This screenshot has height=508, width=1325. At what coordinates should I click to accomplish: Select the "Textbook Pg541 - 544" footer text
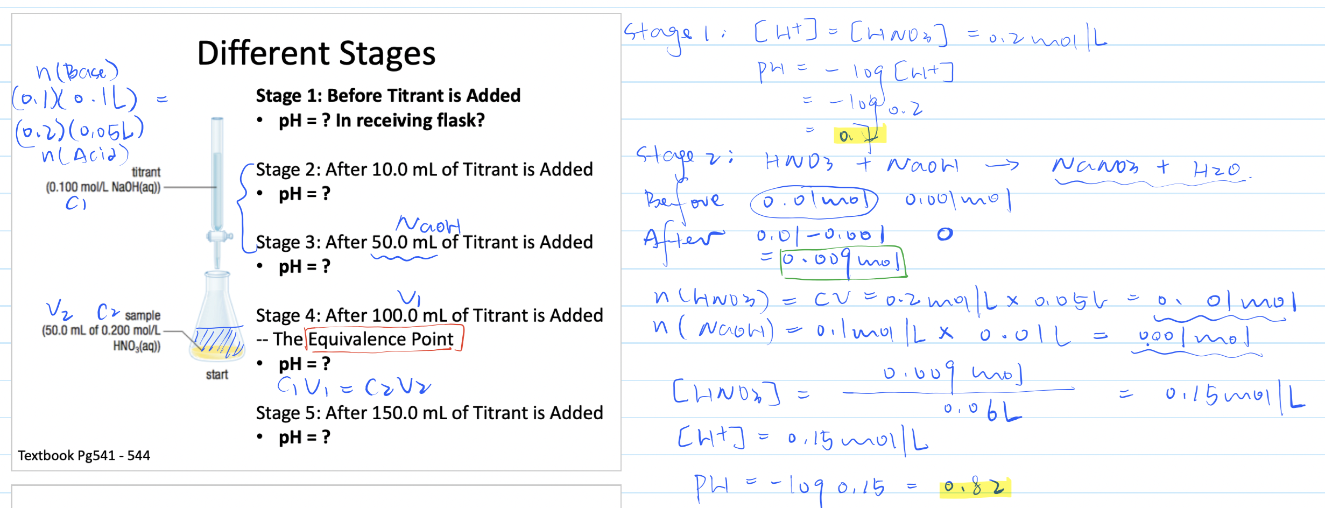click(84, 456)
